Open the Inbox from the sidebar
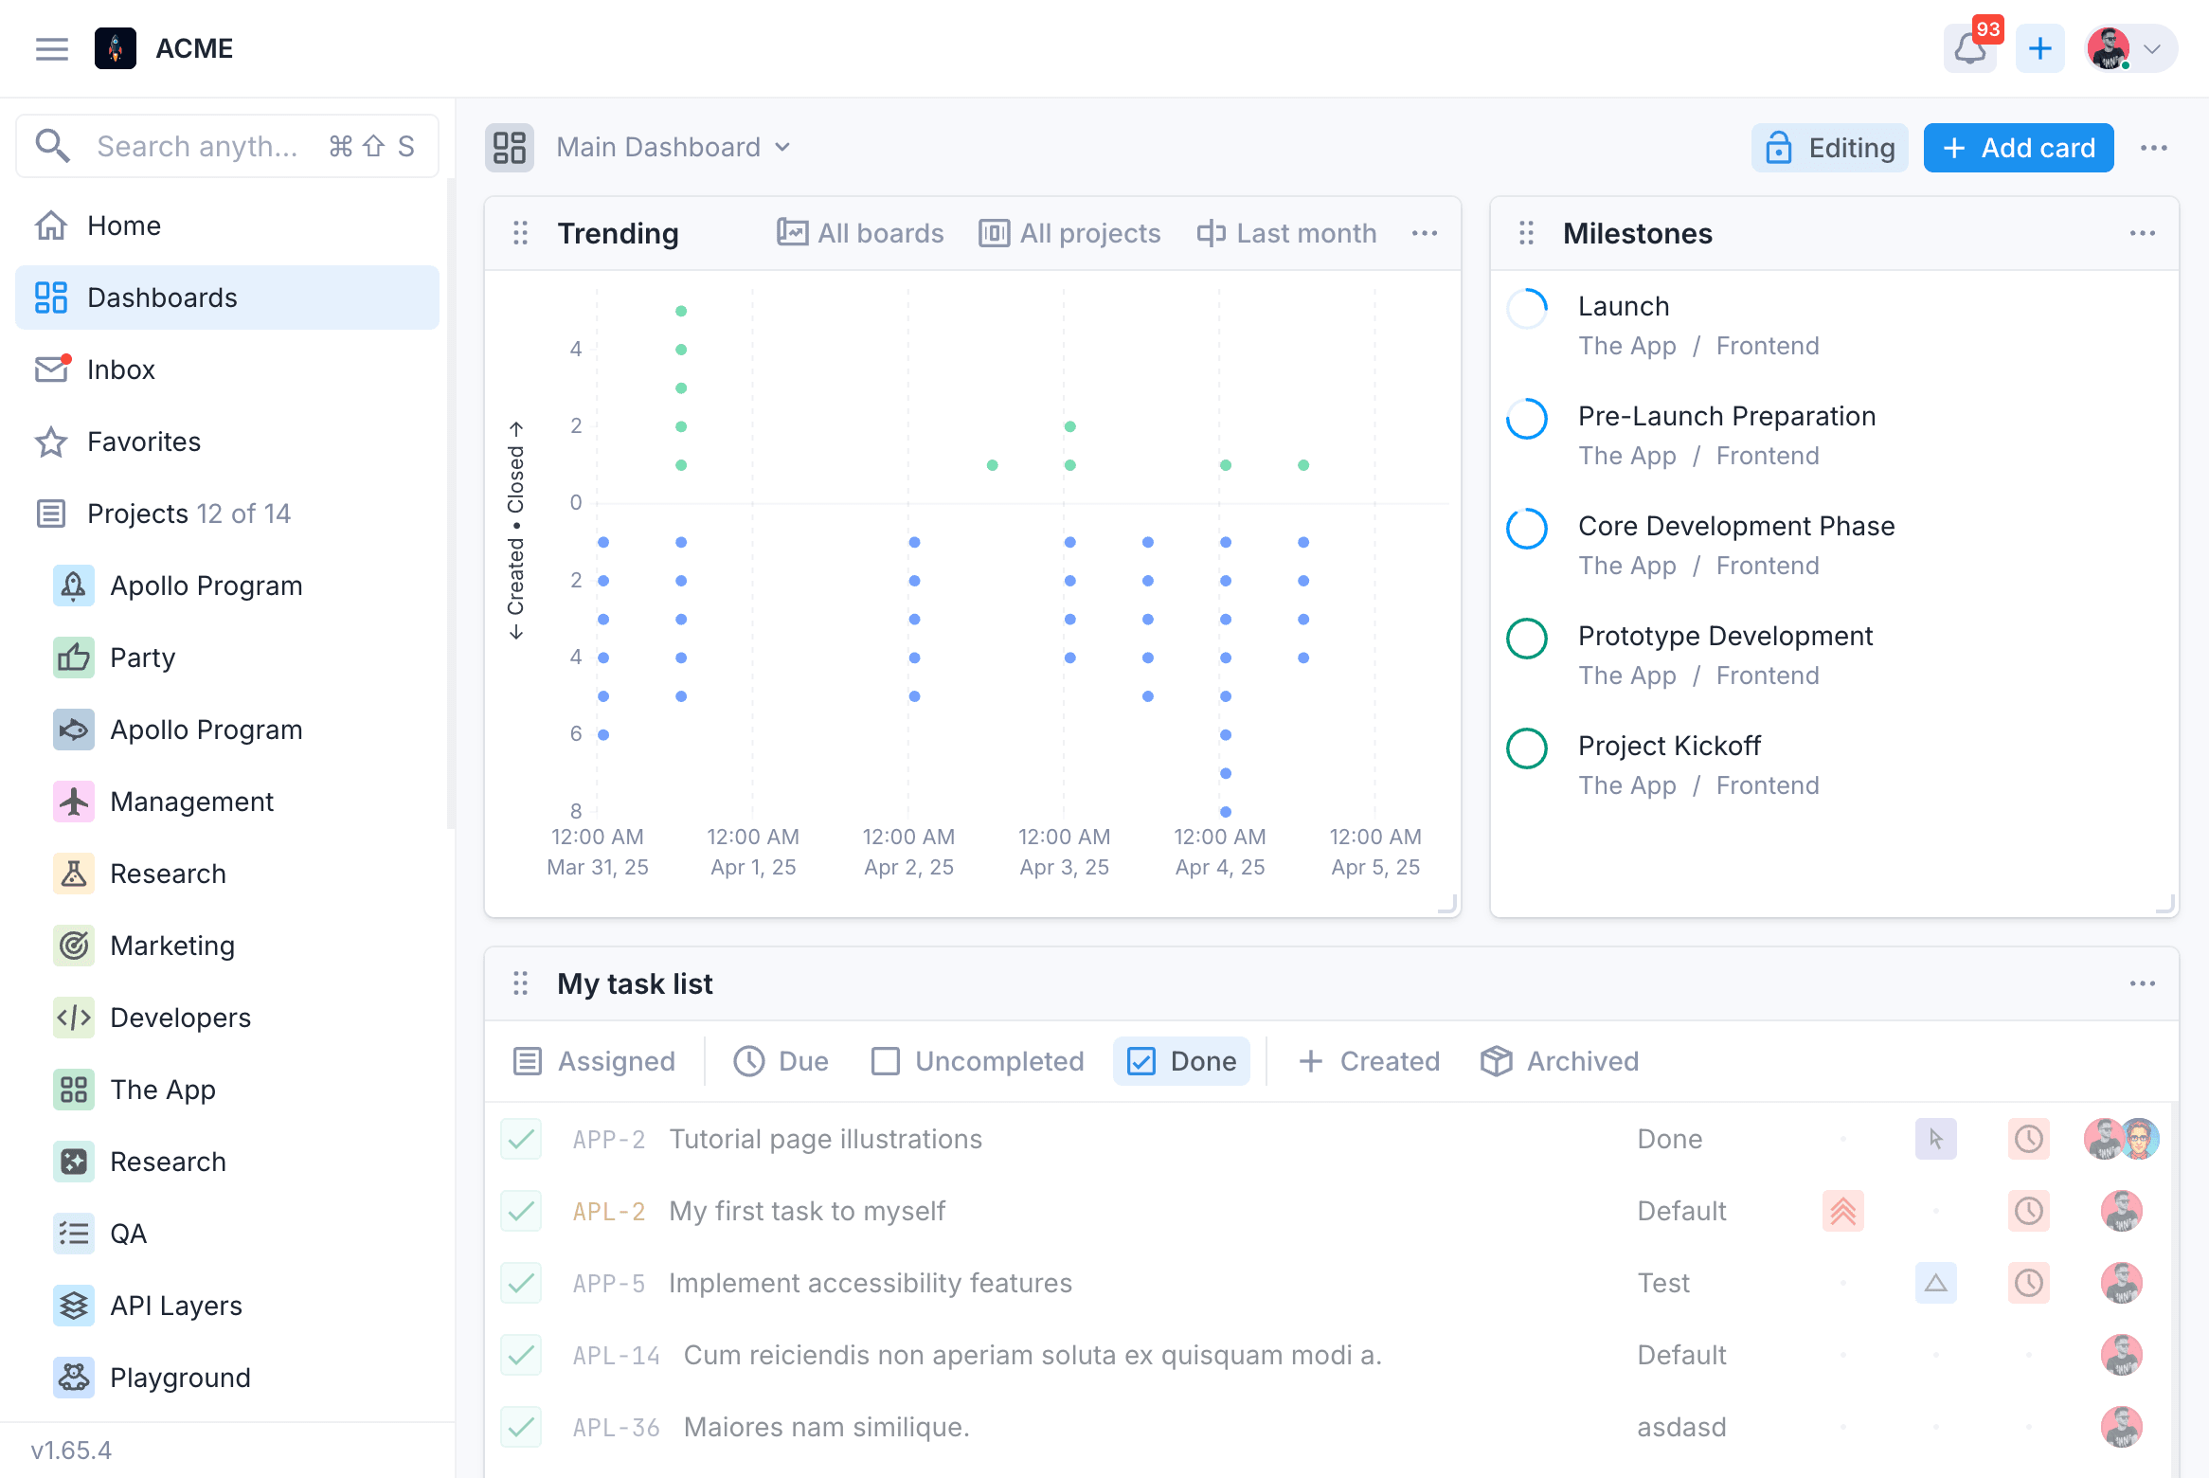The height and width of the screenshot is (1478, 2209). tap(121, 369)
